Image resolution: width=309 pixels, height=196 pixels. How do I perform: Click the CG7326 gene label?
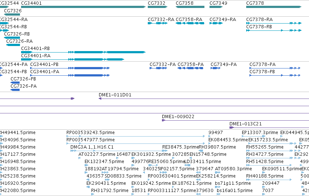pyautogui.click(x=13, y=11)
